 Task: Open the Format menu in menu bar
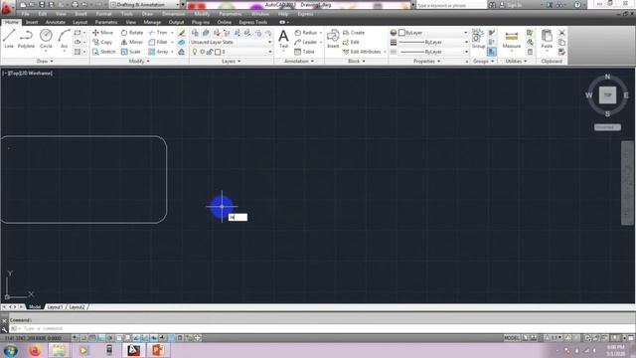click(x=103, y=14)
